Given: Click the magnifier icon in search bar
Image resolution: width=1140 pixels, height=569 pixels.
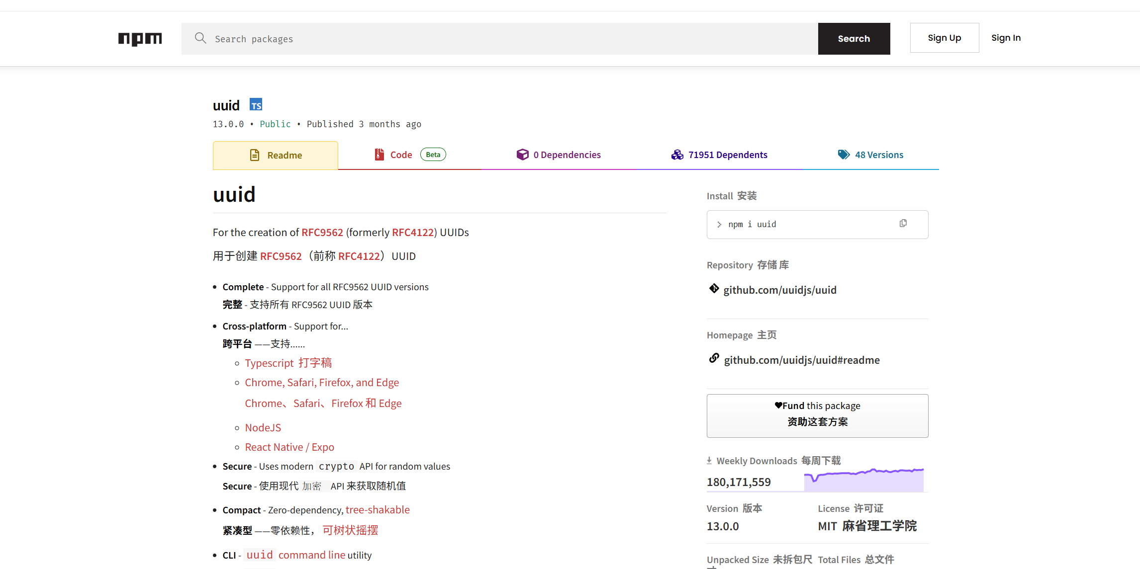Looking at the screenshot, I should [x=200, y=38].
